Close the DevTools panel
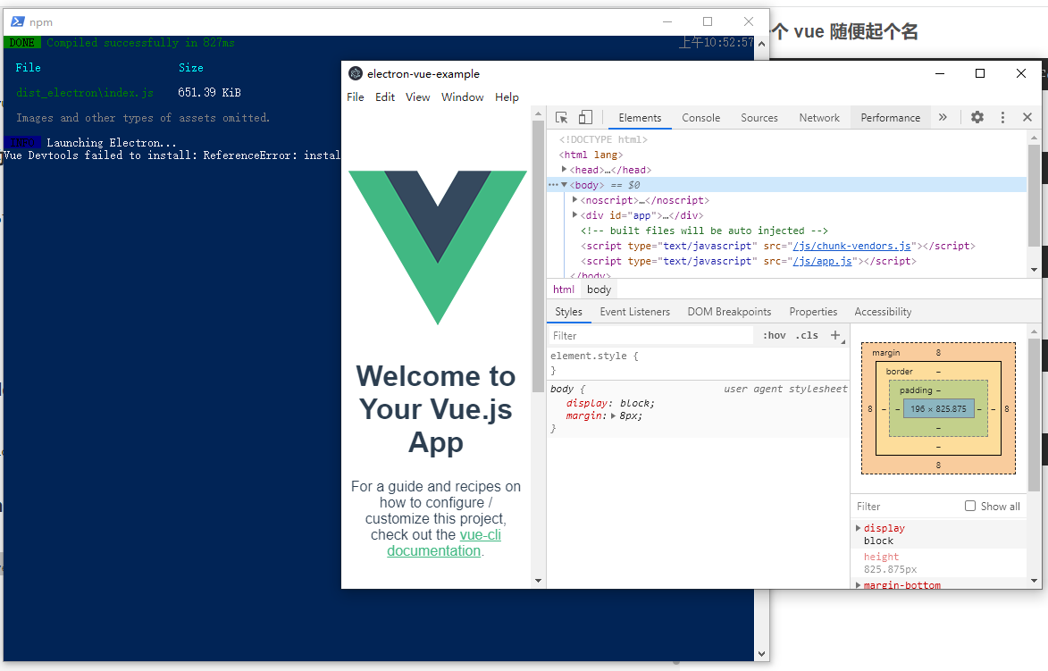Image resolution: width=1048 pixels, height=671 pixels. click(x=1027, y=117)
